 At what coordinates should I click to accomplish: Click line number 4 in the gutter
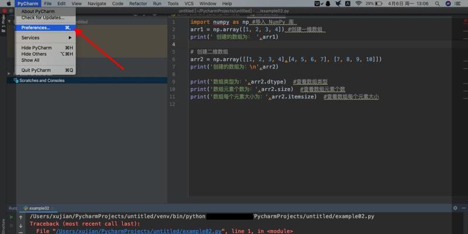point(173,44)
